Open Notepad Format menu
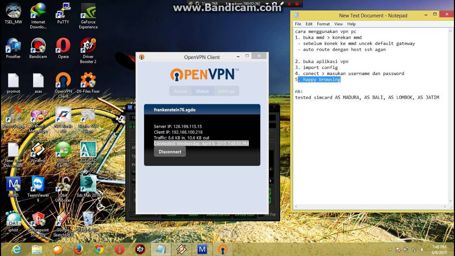 coord(323,24)
